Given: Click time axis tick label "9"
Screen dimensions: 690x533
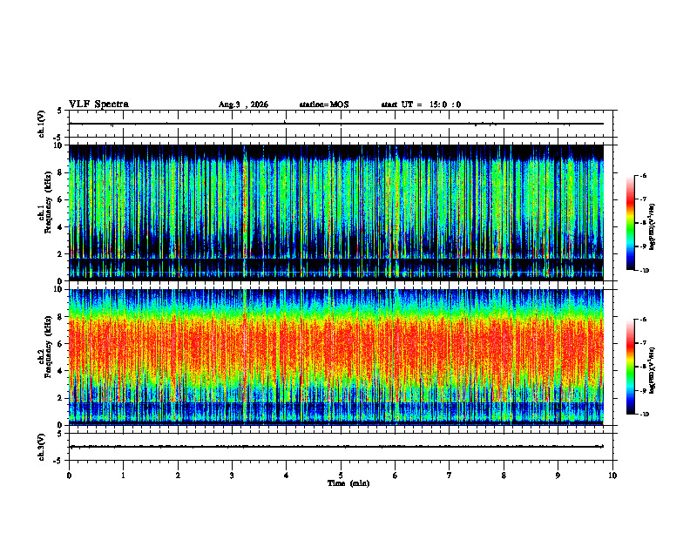Looking at the screenshot, I should click(x=558, y=476).
